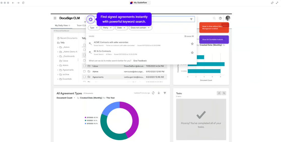The width and height of the screenshot is (281, 142).
Task: Click Show GA Candidate features button
Action: [x=214, y=39]
